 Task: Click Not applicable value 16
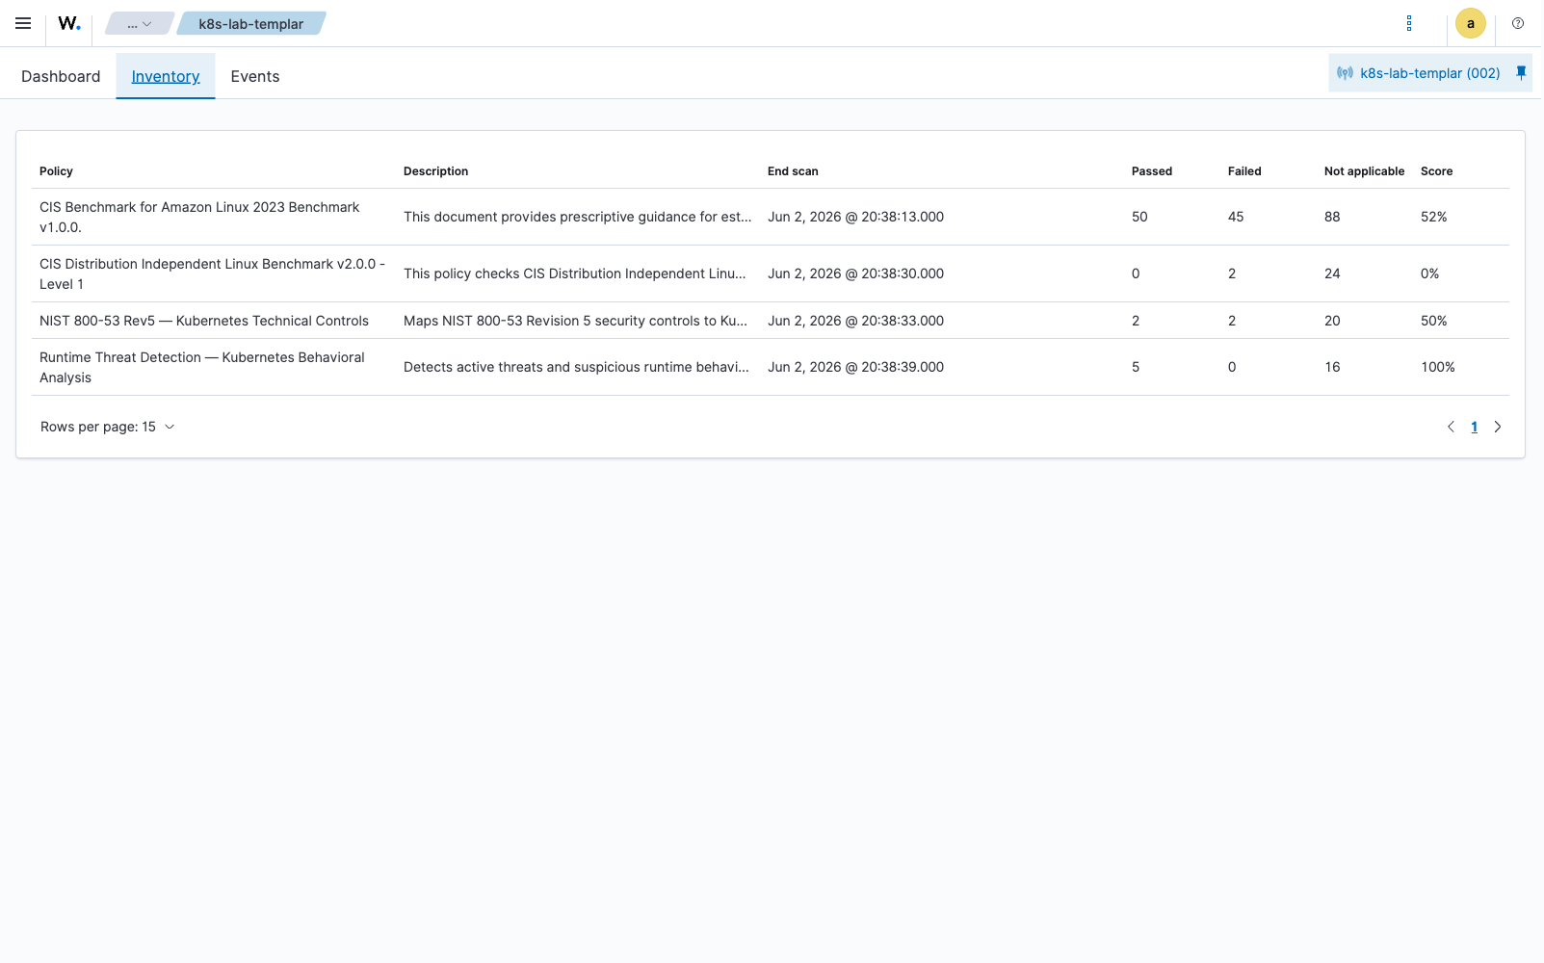click(x=1332, y=367)
